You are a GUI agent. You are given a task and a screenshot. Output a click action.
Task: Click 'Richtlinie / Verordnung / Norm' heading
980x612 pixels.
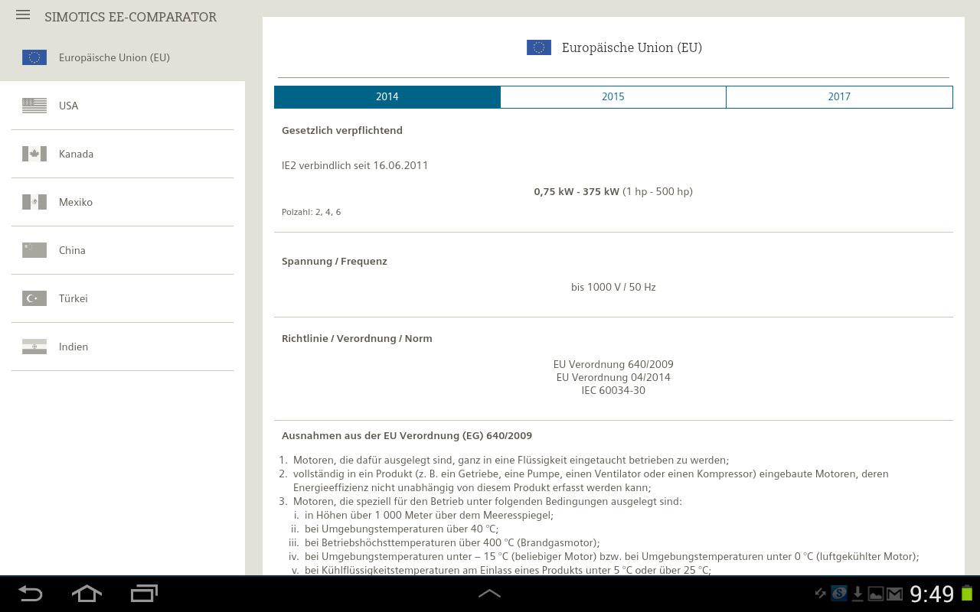[x=357, y=338]
